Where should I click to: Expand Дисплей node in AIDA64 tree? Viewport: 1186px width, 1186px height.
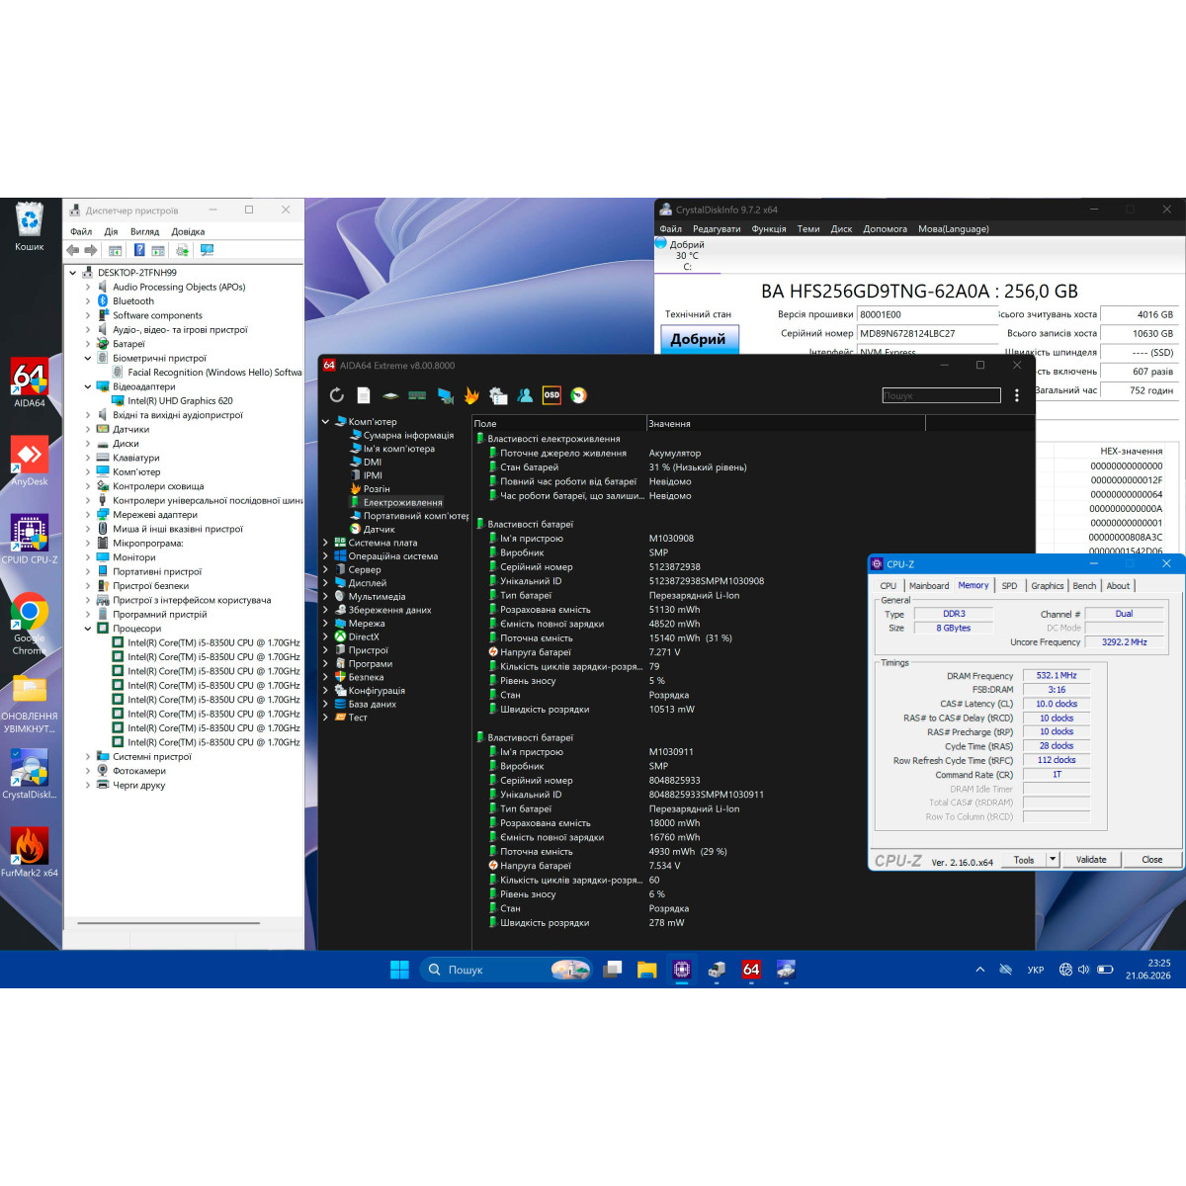tap(325, 583)
